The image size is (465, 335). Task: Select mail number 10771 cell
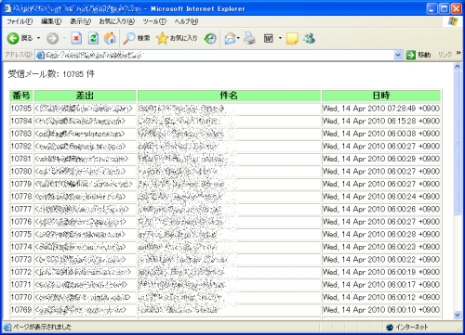pyautogui.click(x=21, y=285)
